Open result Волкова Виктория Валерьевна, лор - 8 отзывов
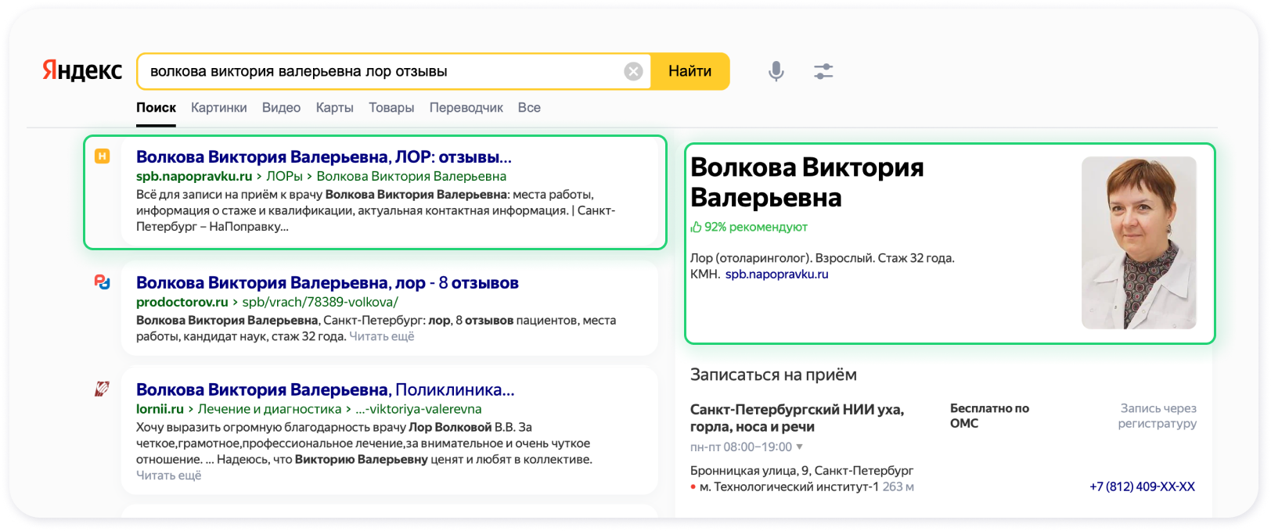 327,283
